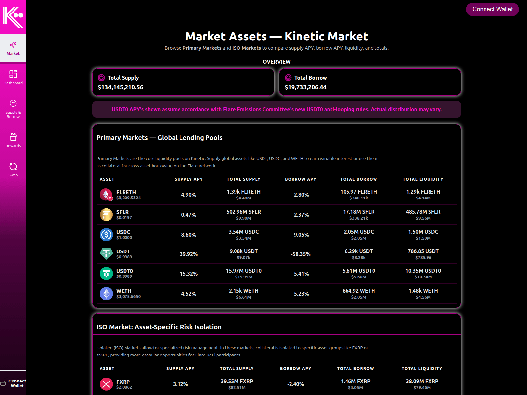Click the 502.96M SFLR total supply
This screenshot has width=527, height=395.
pyautogui.click(x=244, y=212)
